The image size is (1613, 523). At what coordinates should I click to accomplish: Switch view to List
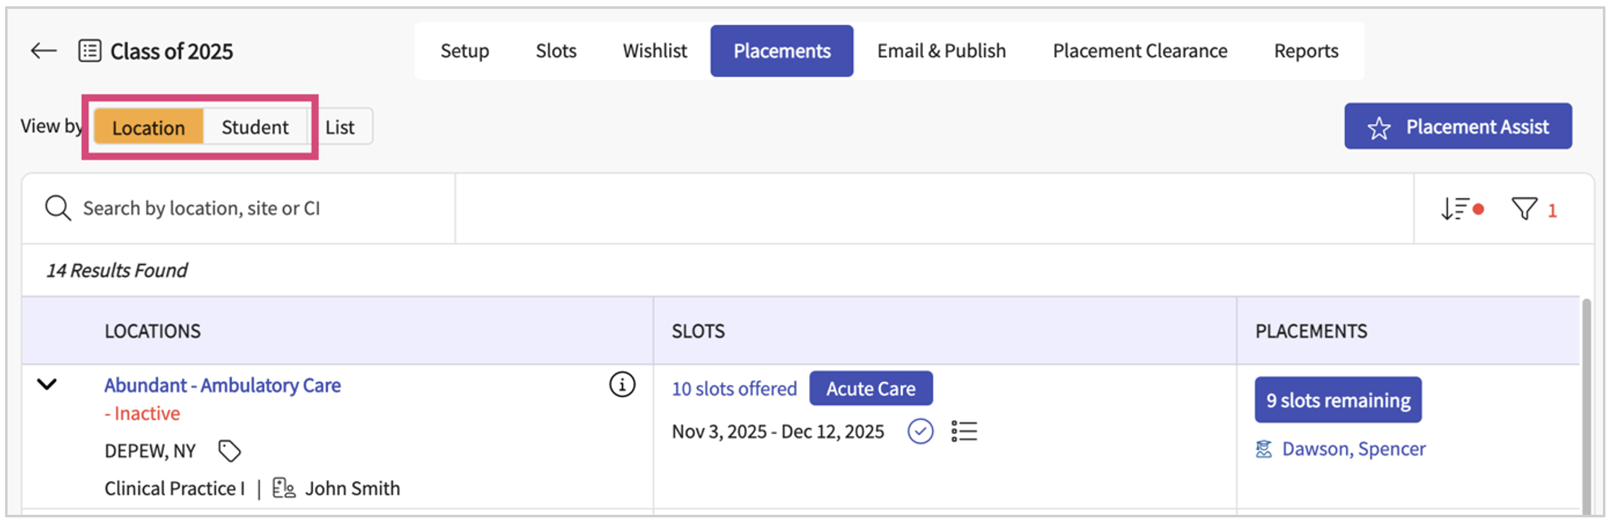point(340,127)
